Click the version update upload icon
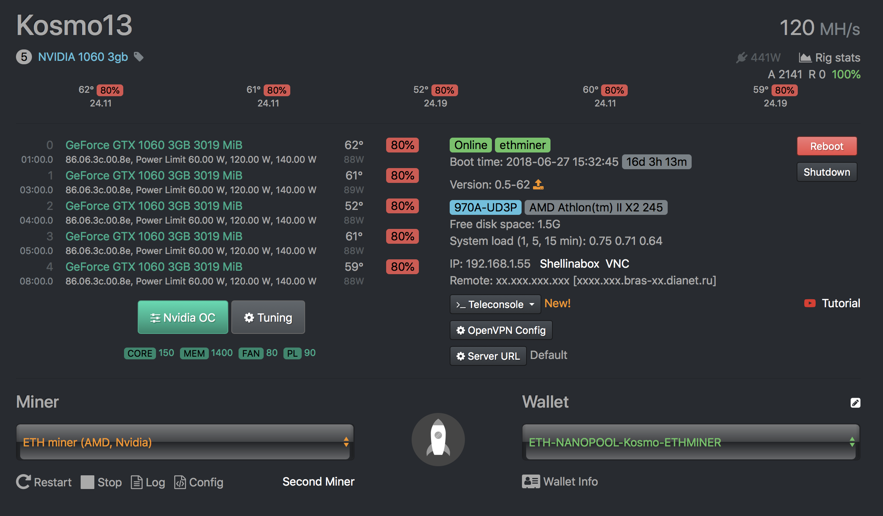883x516 pixels. pos(538,184)
